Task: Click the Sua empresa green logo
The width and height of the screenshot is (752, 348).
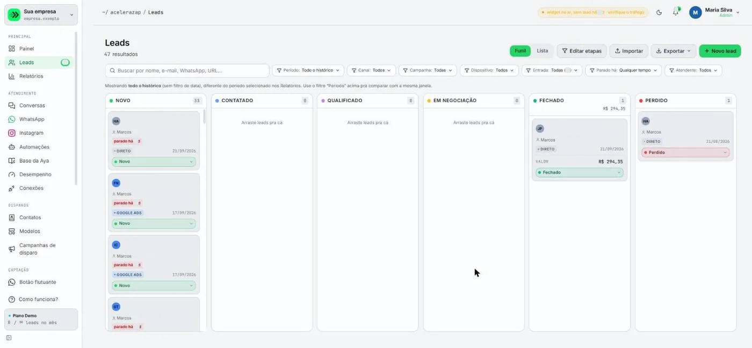Action: click(x=13, y=15)
